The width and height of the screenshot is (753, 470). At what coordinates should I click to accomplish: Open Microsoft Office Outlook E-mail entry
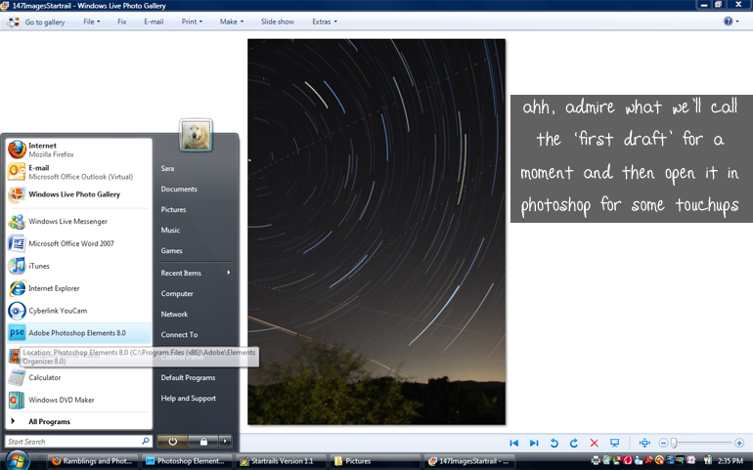[x=79, y=172]
